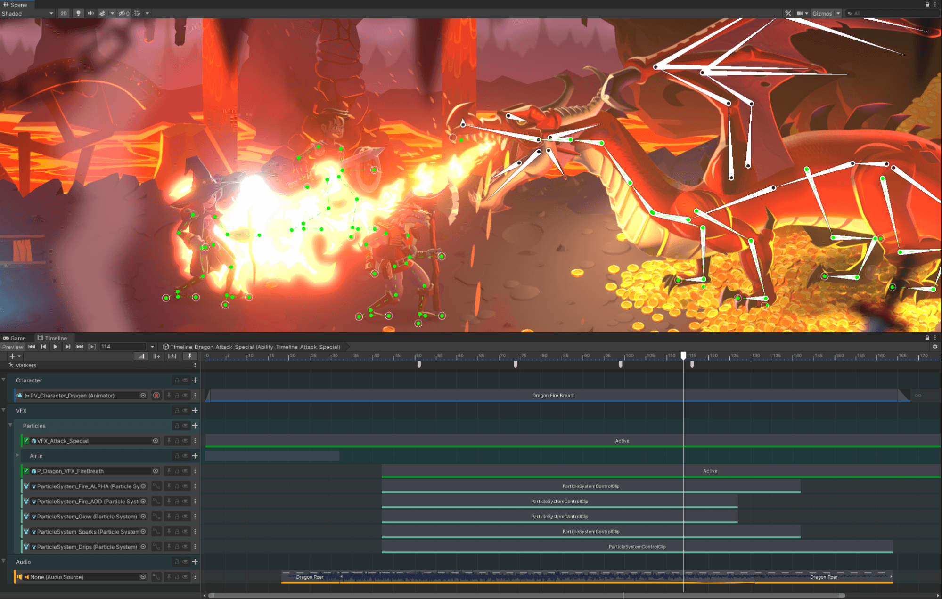
Task: Open Gizmos dropdown arrow
Action: coord(838,13)
